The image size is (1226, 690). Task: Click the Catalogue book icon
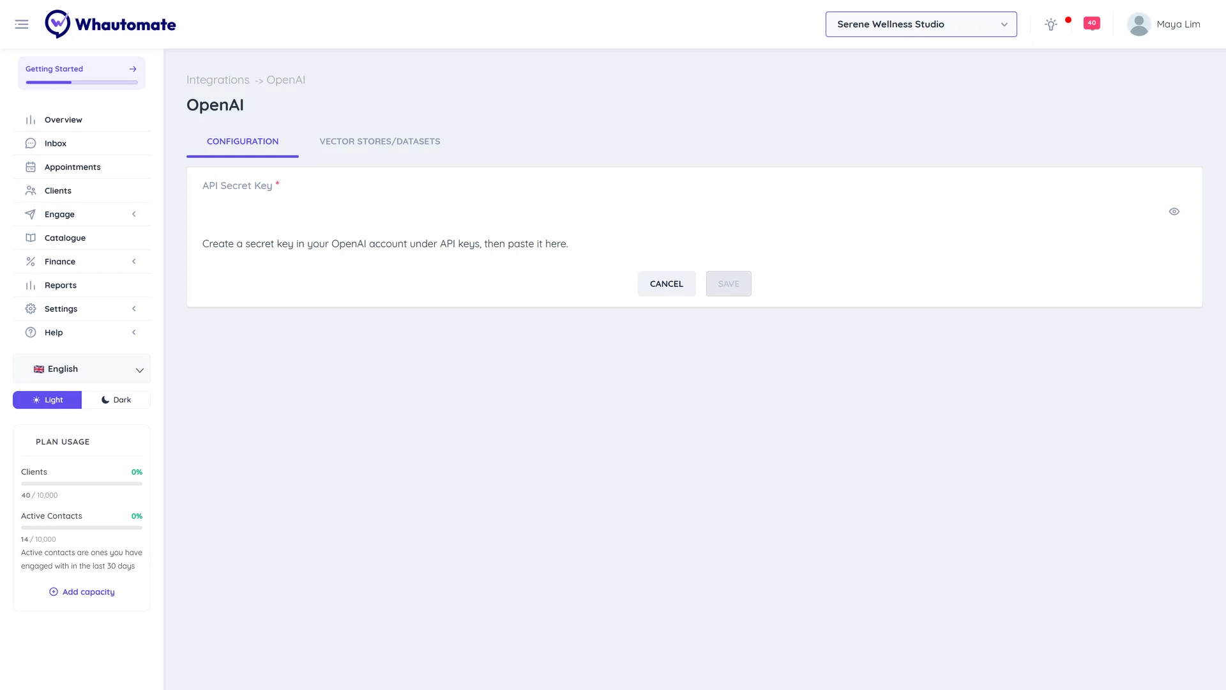pyautogui.click(x=31, y=238)
